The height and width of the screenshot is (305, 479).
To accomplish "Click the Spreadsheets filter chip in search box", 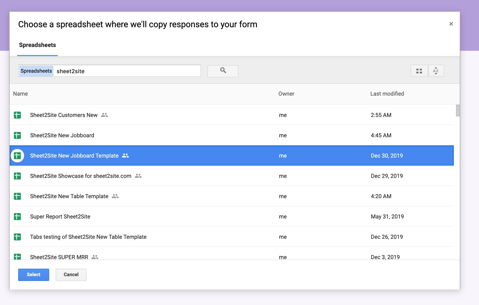I will [36, 71].
